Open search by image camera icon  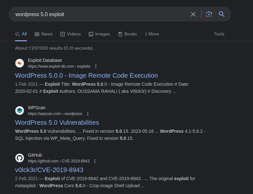click(x=209, y=14)
